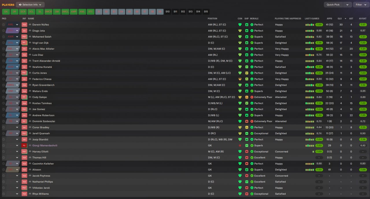
Task: Click Andrew Robertson's 7.35 average rating
Action: click(x=363, y=115)
